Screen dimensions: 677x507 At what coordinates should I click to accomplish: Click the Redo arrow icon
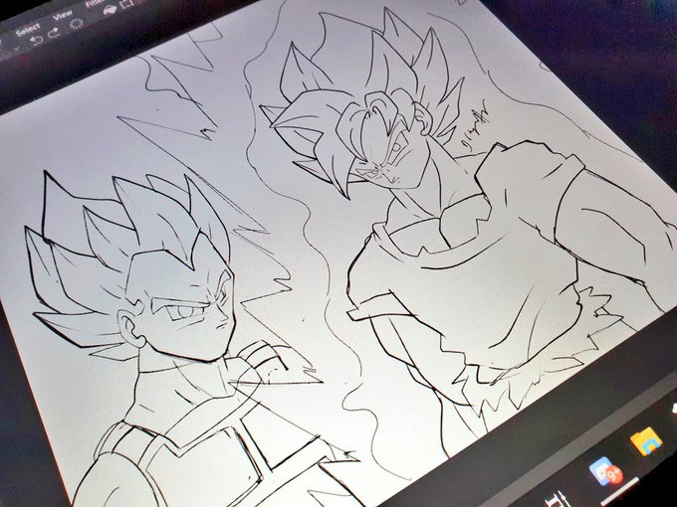coord(54,33)
